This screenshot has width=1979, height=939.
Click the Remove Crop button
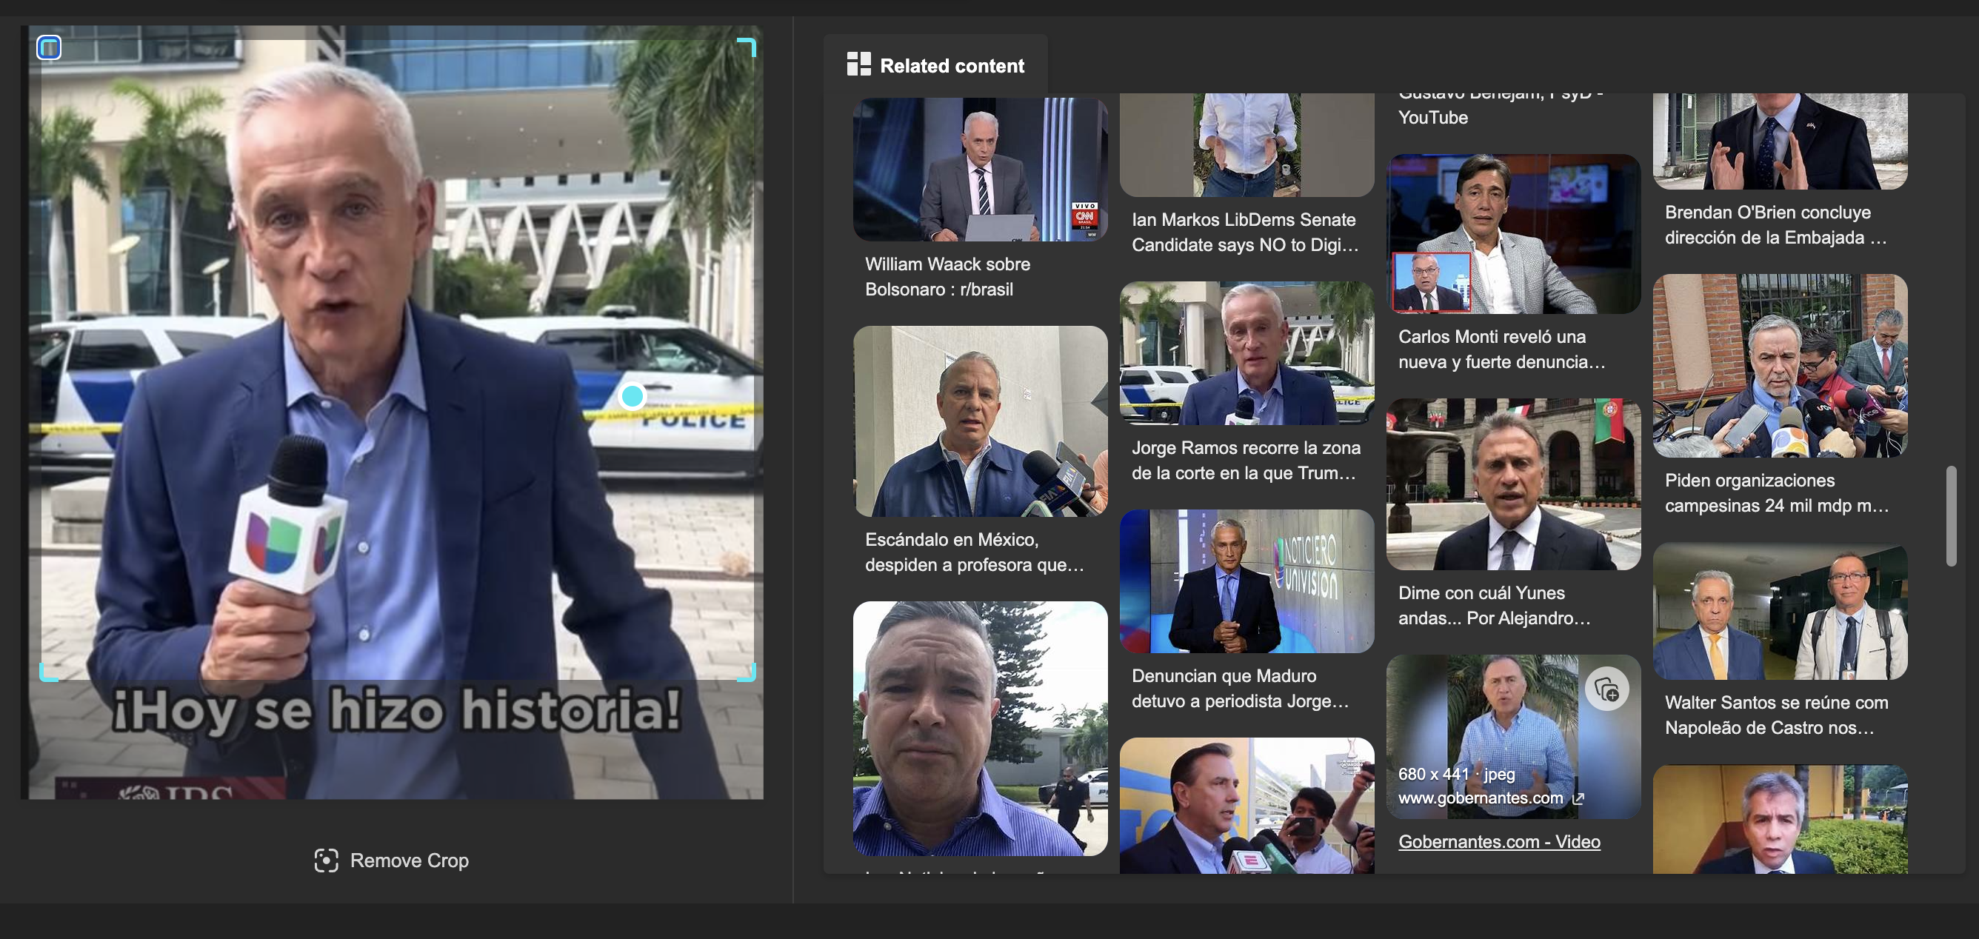point(391,860)
